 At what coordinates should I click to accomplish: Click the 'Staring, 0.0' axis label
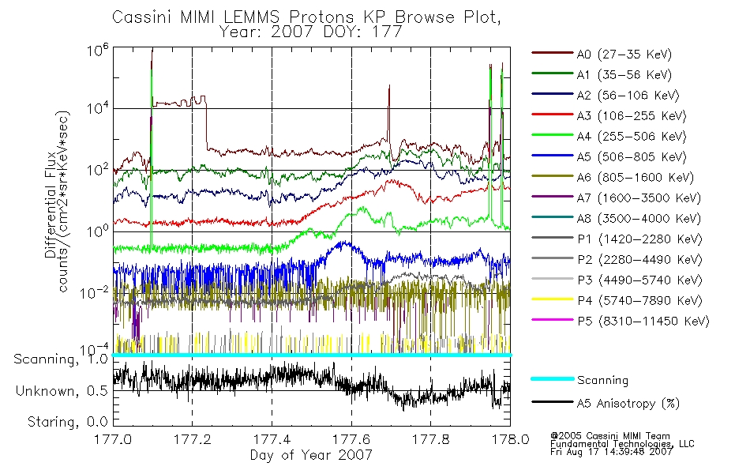(68, 423)
